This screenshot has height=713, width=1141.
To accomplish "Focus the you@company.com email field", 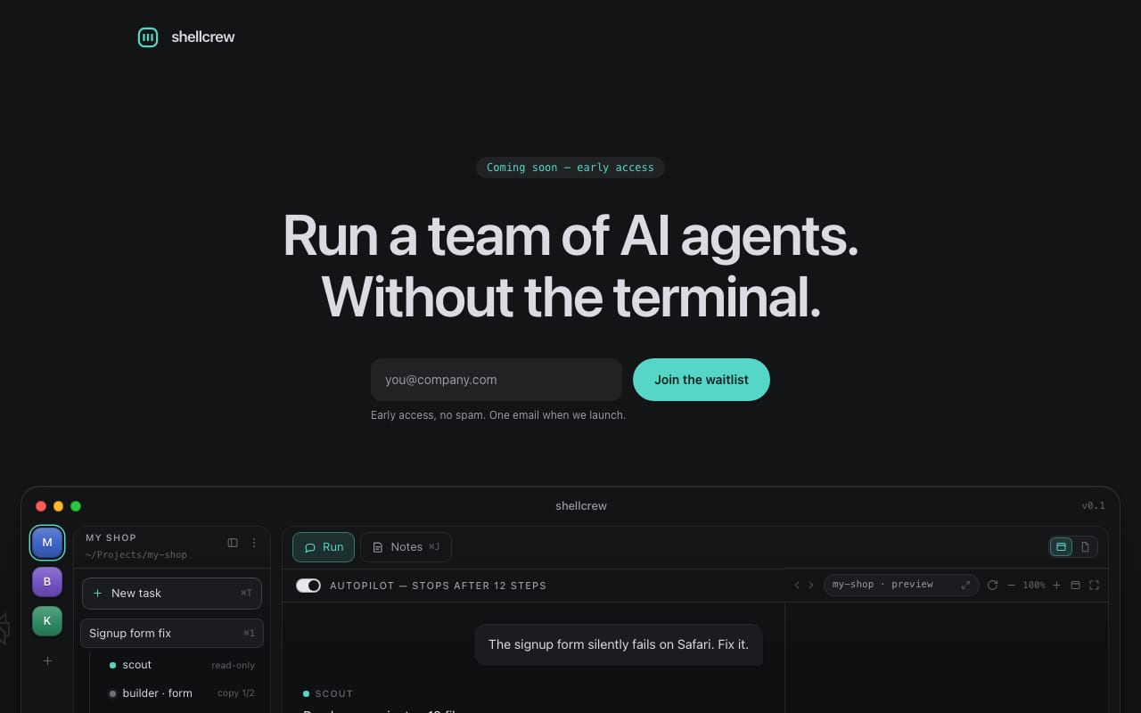I will (497, 380).
